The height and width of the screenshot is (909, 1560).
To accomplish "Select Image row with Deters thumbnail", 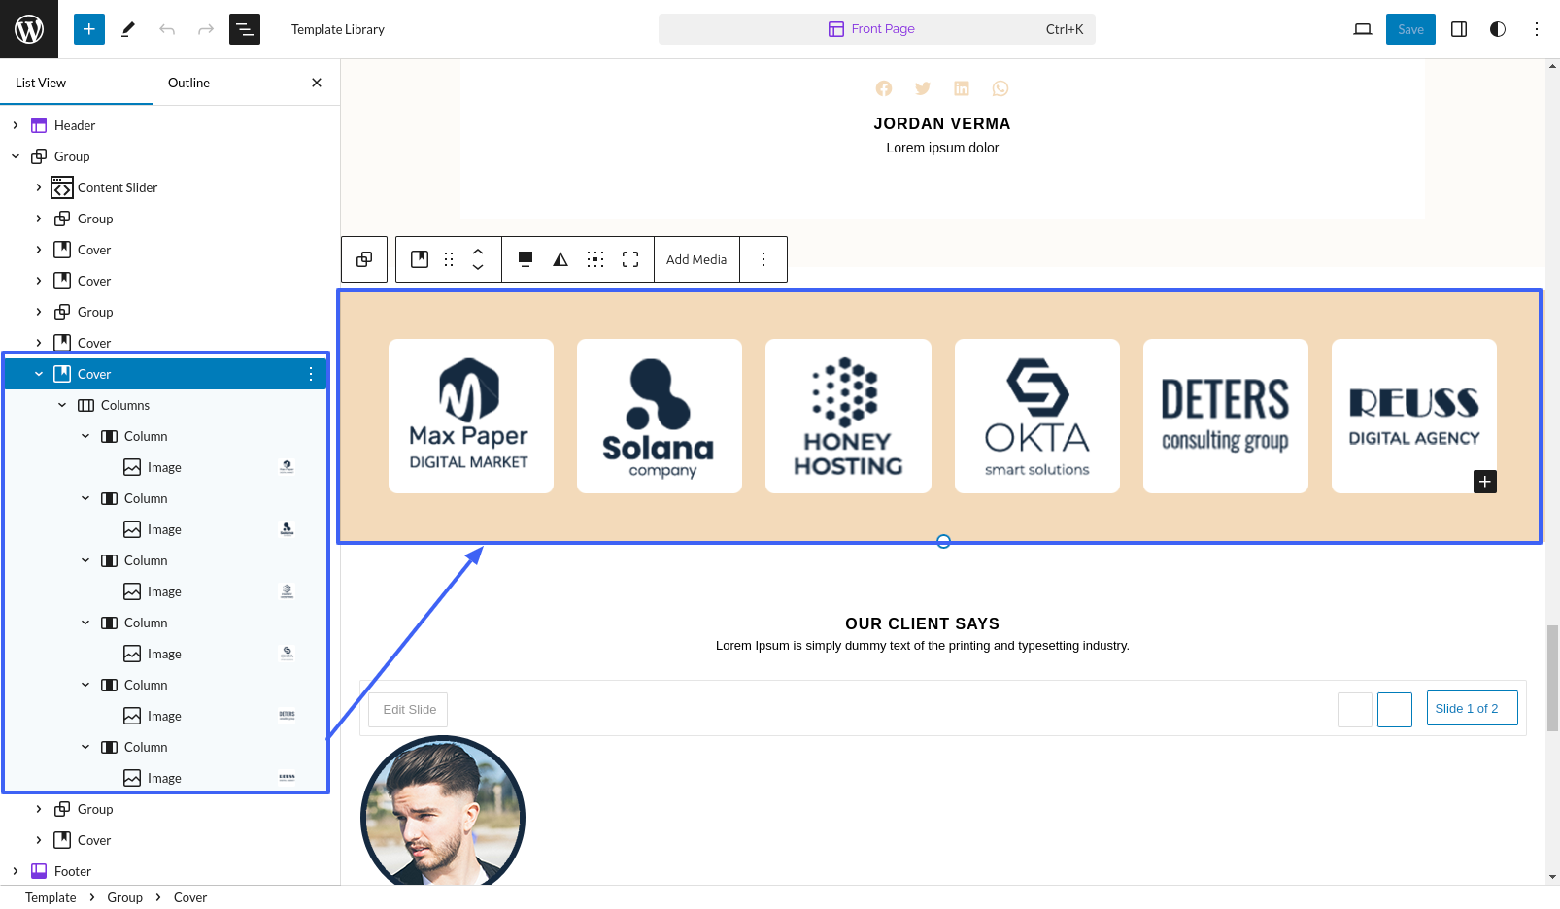I will point(165,716).
